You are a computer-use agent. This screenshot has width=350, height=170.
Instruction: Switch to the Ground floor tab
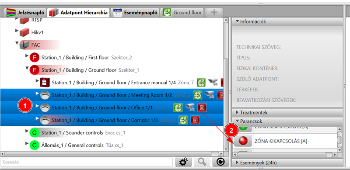tap(182, 13)
